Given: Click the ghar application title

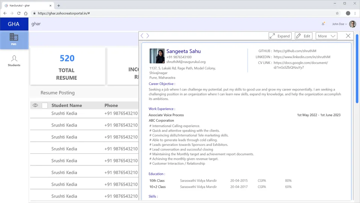Looking at the screenshot, I should [36, 24].
